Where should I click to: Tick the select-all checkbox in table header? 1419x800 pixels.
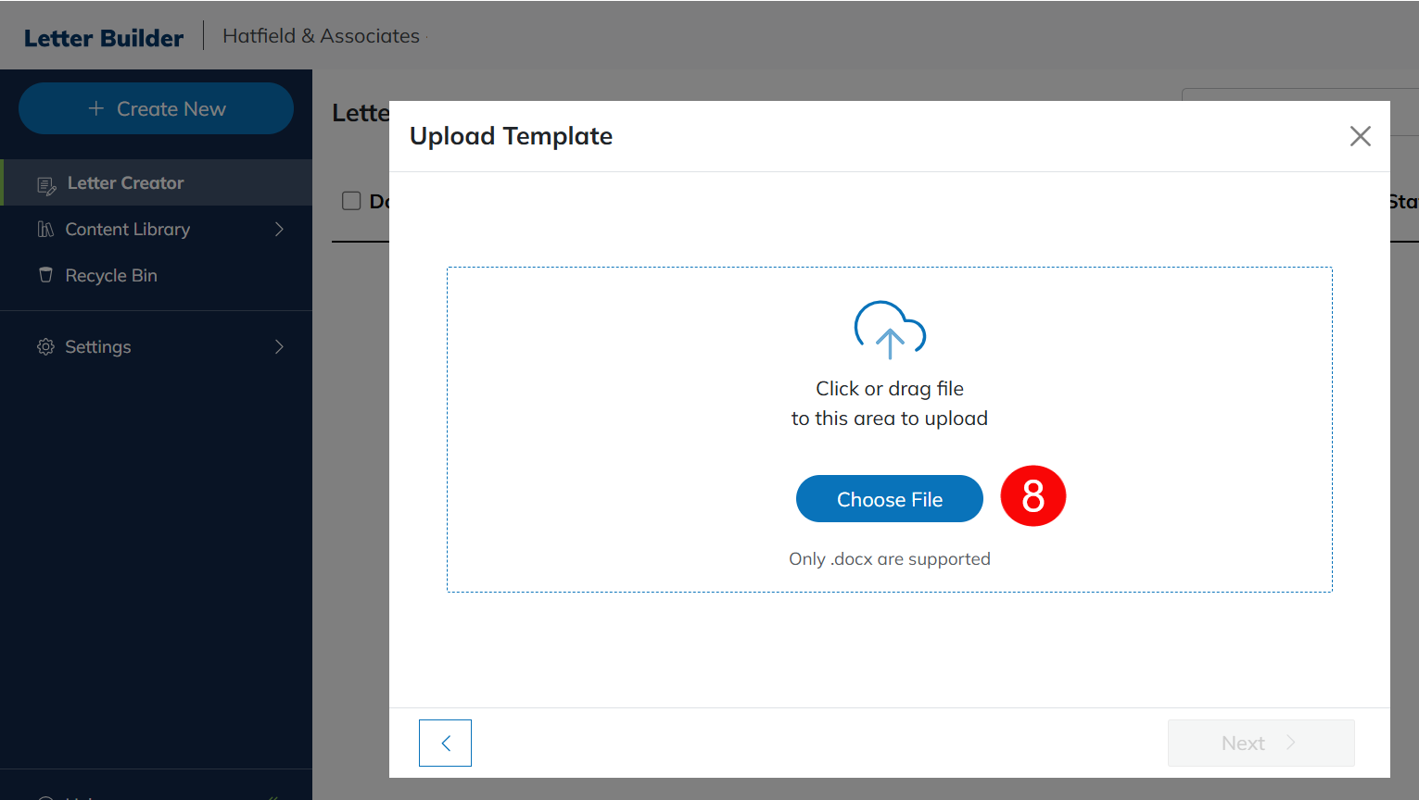point(351,201)
